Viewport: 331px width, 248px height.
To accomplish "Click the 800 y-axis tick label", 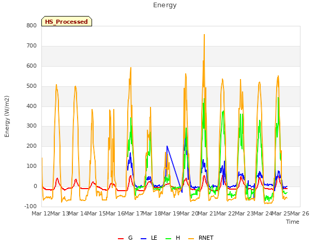I will pyautogui.click(x=32, y=25).
